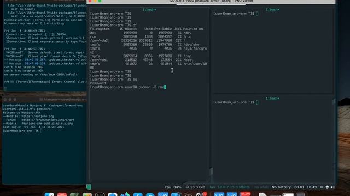Click the 'cpu 04%' status bar entry
350x196 pixels.
coord(173,187)
